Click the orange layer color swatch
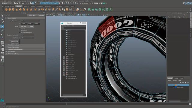 pos(176,85)
